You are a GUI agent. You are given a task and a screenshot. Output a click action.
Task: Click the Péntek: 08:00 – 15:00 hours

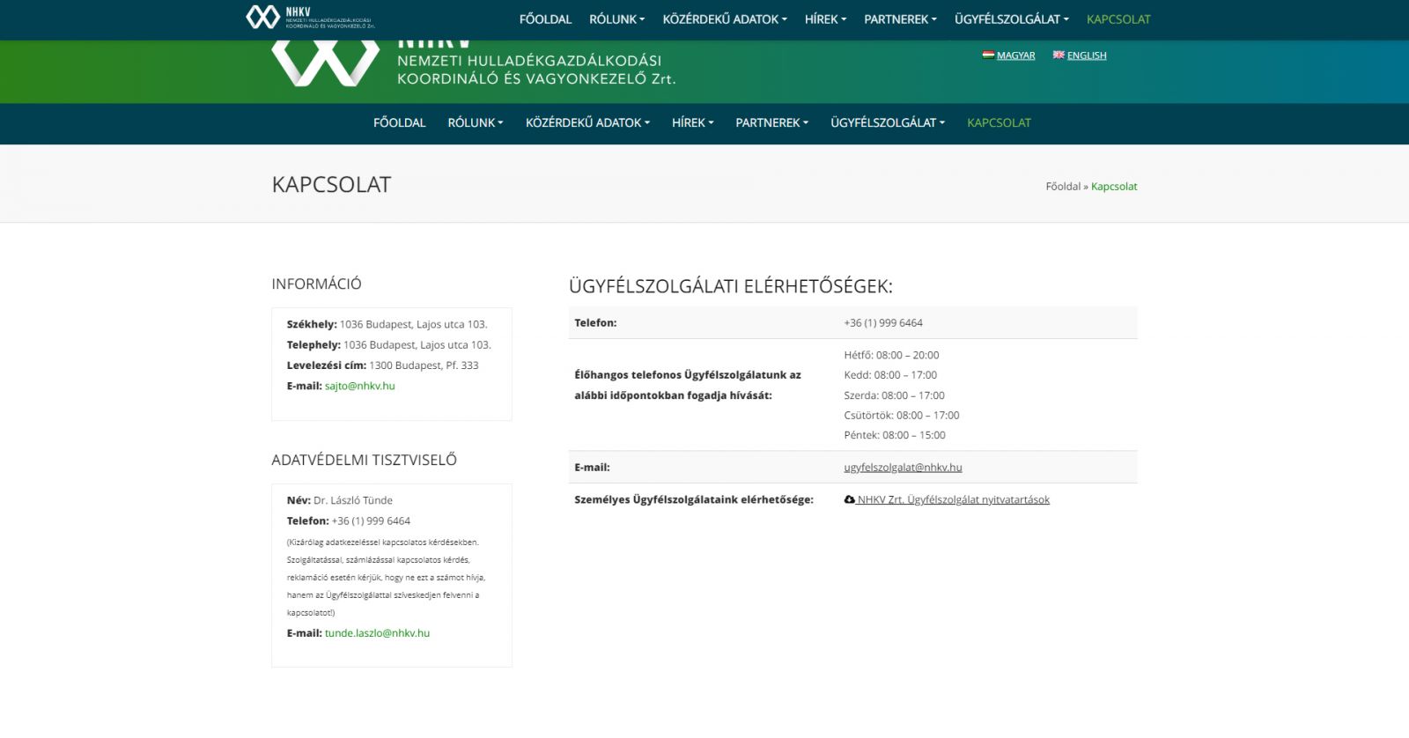[x=895, y=435]
